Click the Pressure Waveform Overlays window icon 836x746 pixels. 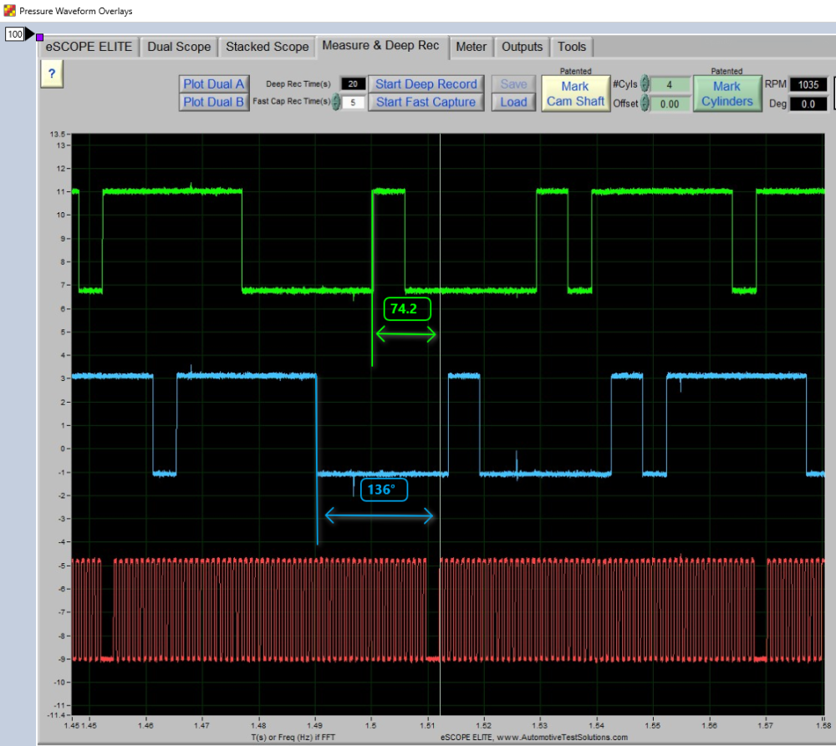tap(9, 10)
